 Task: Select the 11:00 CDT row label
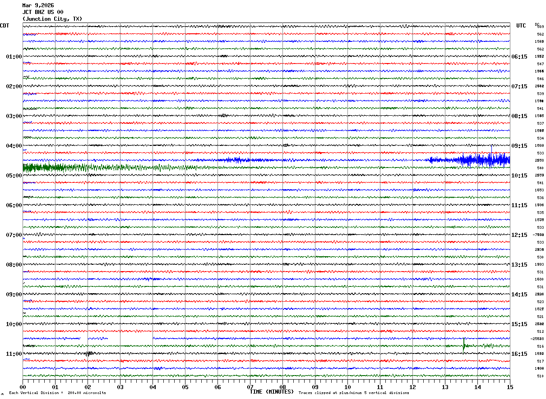(14, 354)
